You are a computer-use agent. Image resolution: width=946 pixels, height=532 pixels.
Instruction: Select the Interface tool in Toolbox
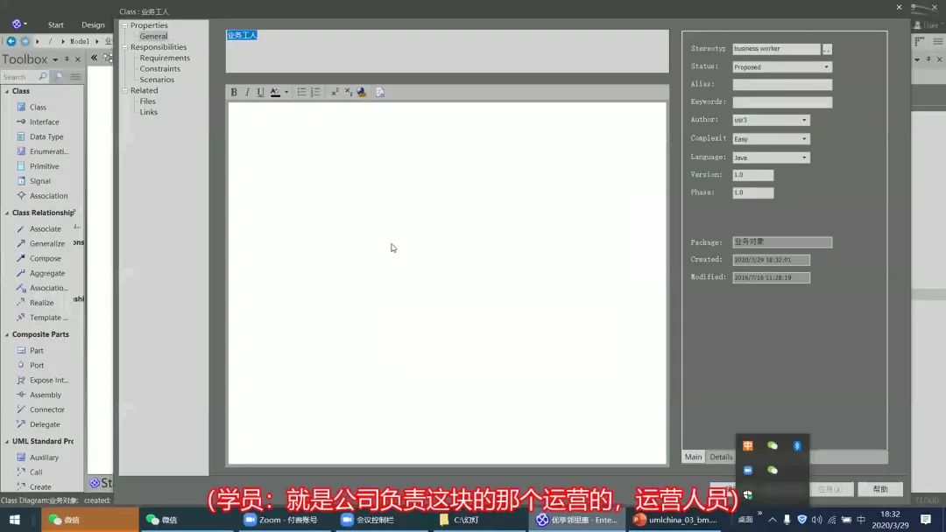click(44, 122)
